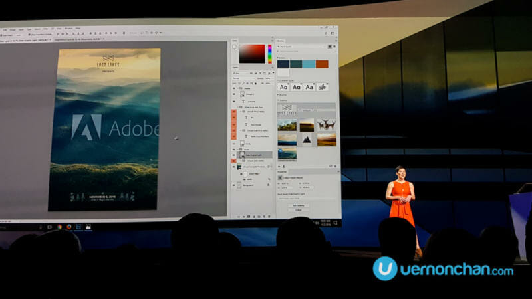Add a layer mask from Layers footer

pos(249,217)
